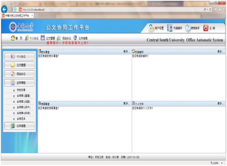
Task: Click the 待阅事宜 panel header icon
Action: tap(39, 103)
